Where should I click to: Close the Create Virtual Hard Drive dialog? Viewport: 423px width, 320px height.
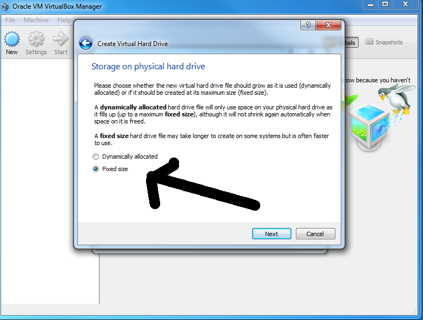click(x=328, y=25)
